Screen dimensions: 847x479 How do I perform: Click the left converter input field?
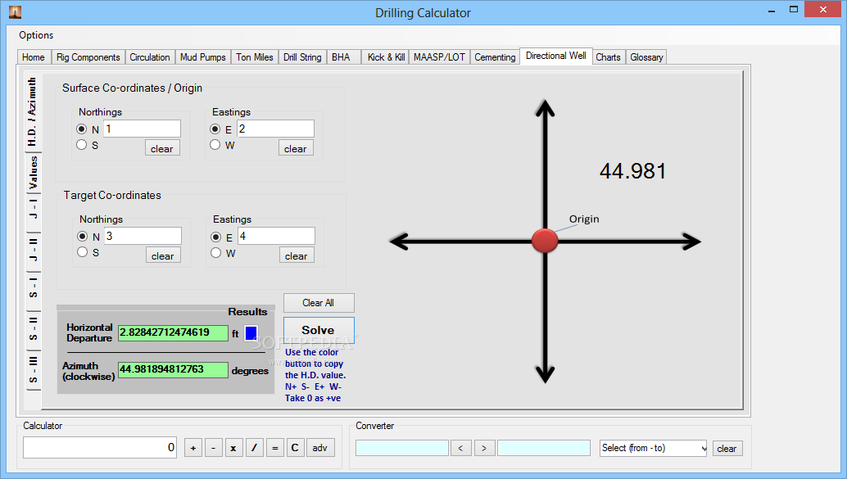[402, 448]
